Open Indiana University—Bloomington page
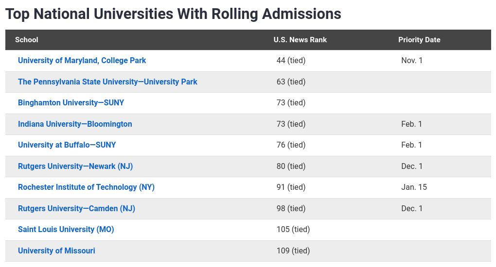The image size is (496, 267). (x=75, y=124)
